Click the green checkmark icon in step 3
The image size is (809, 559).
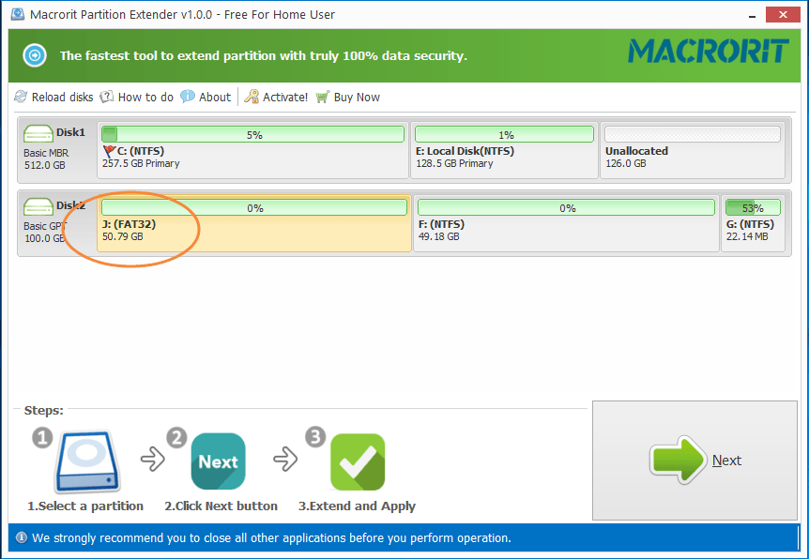[x=357, y=461]
